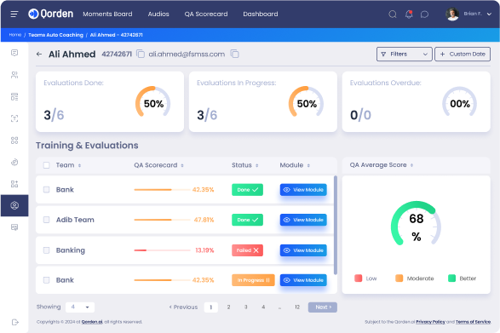Click the Custom Date button

tap(463, 55)
